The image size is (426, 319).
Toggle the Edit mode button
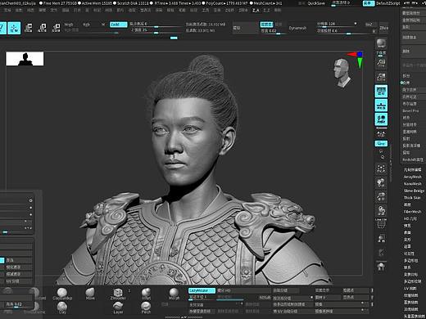pyautogui.click(x=2, y=28)
